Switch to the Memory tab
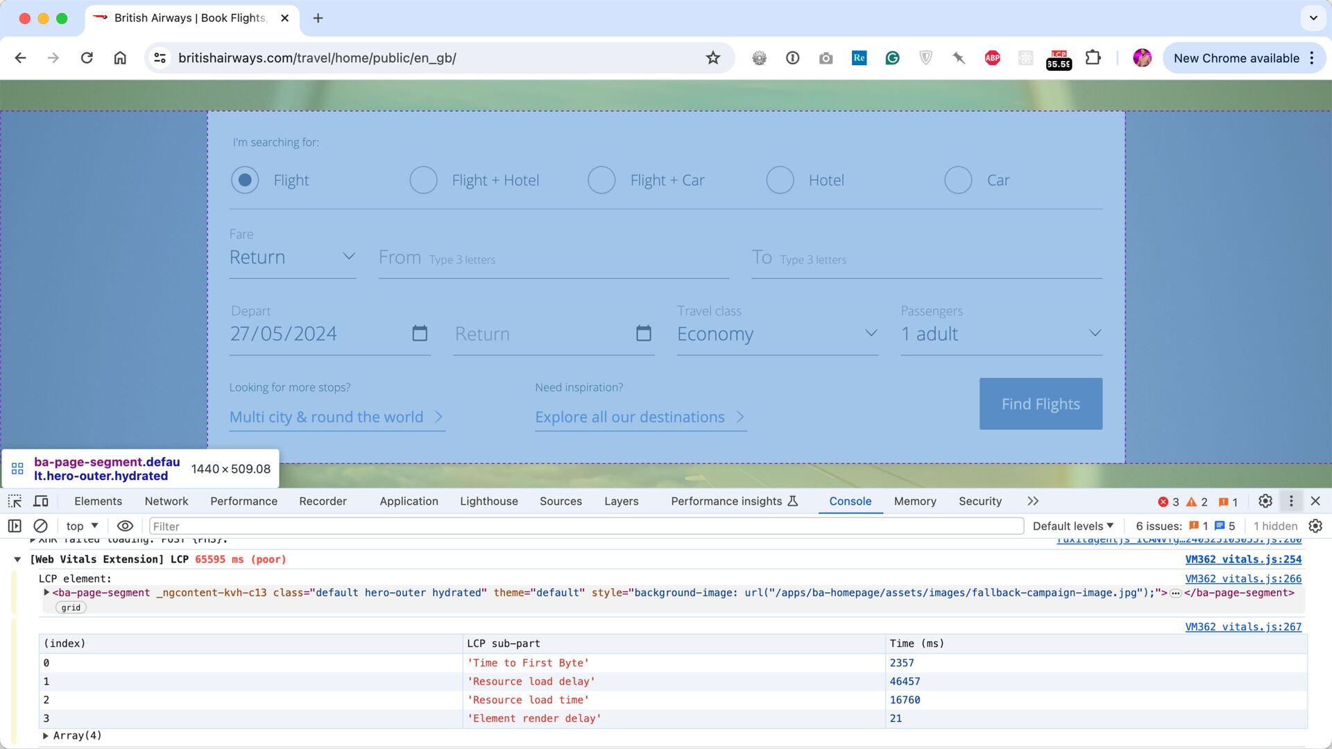The width and height of the screenshot is (1332, 749). point(914,501)
